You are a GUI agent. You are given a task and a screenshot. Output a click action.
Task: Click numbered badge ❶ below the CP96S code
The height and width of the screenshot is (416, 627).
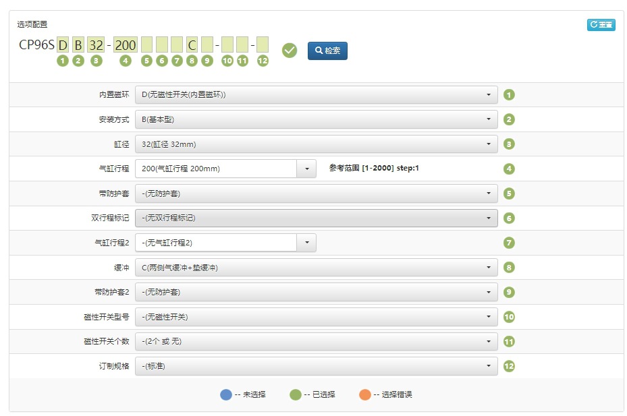62,61
